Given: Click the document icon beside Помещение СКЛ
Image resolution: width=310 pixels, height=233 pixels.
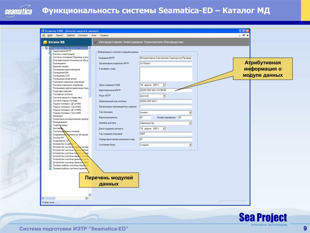Looking at the screenshot, I should (x=51, y=76).
